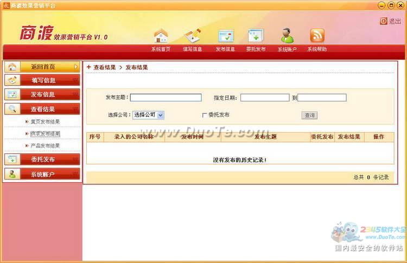407x263 pixels.
Task: Open 系统账户 in the sidebar menu
Action: coord(42,174)
